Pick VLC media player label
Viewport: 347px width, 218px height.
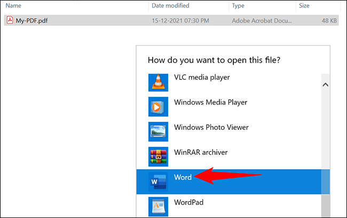202,78
